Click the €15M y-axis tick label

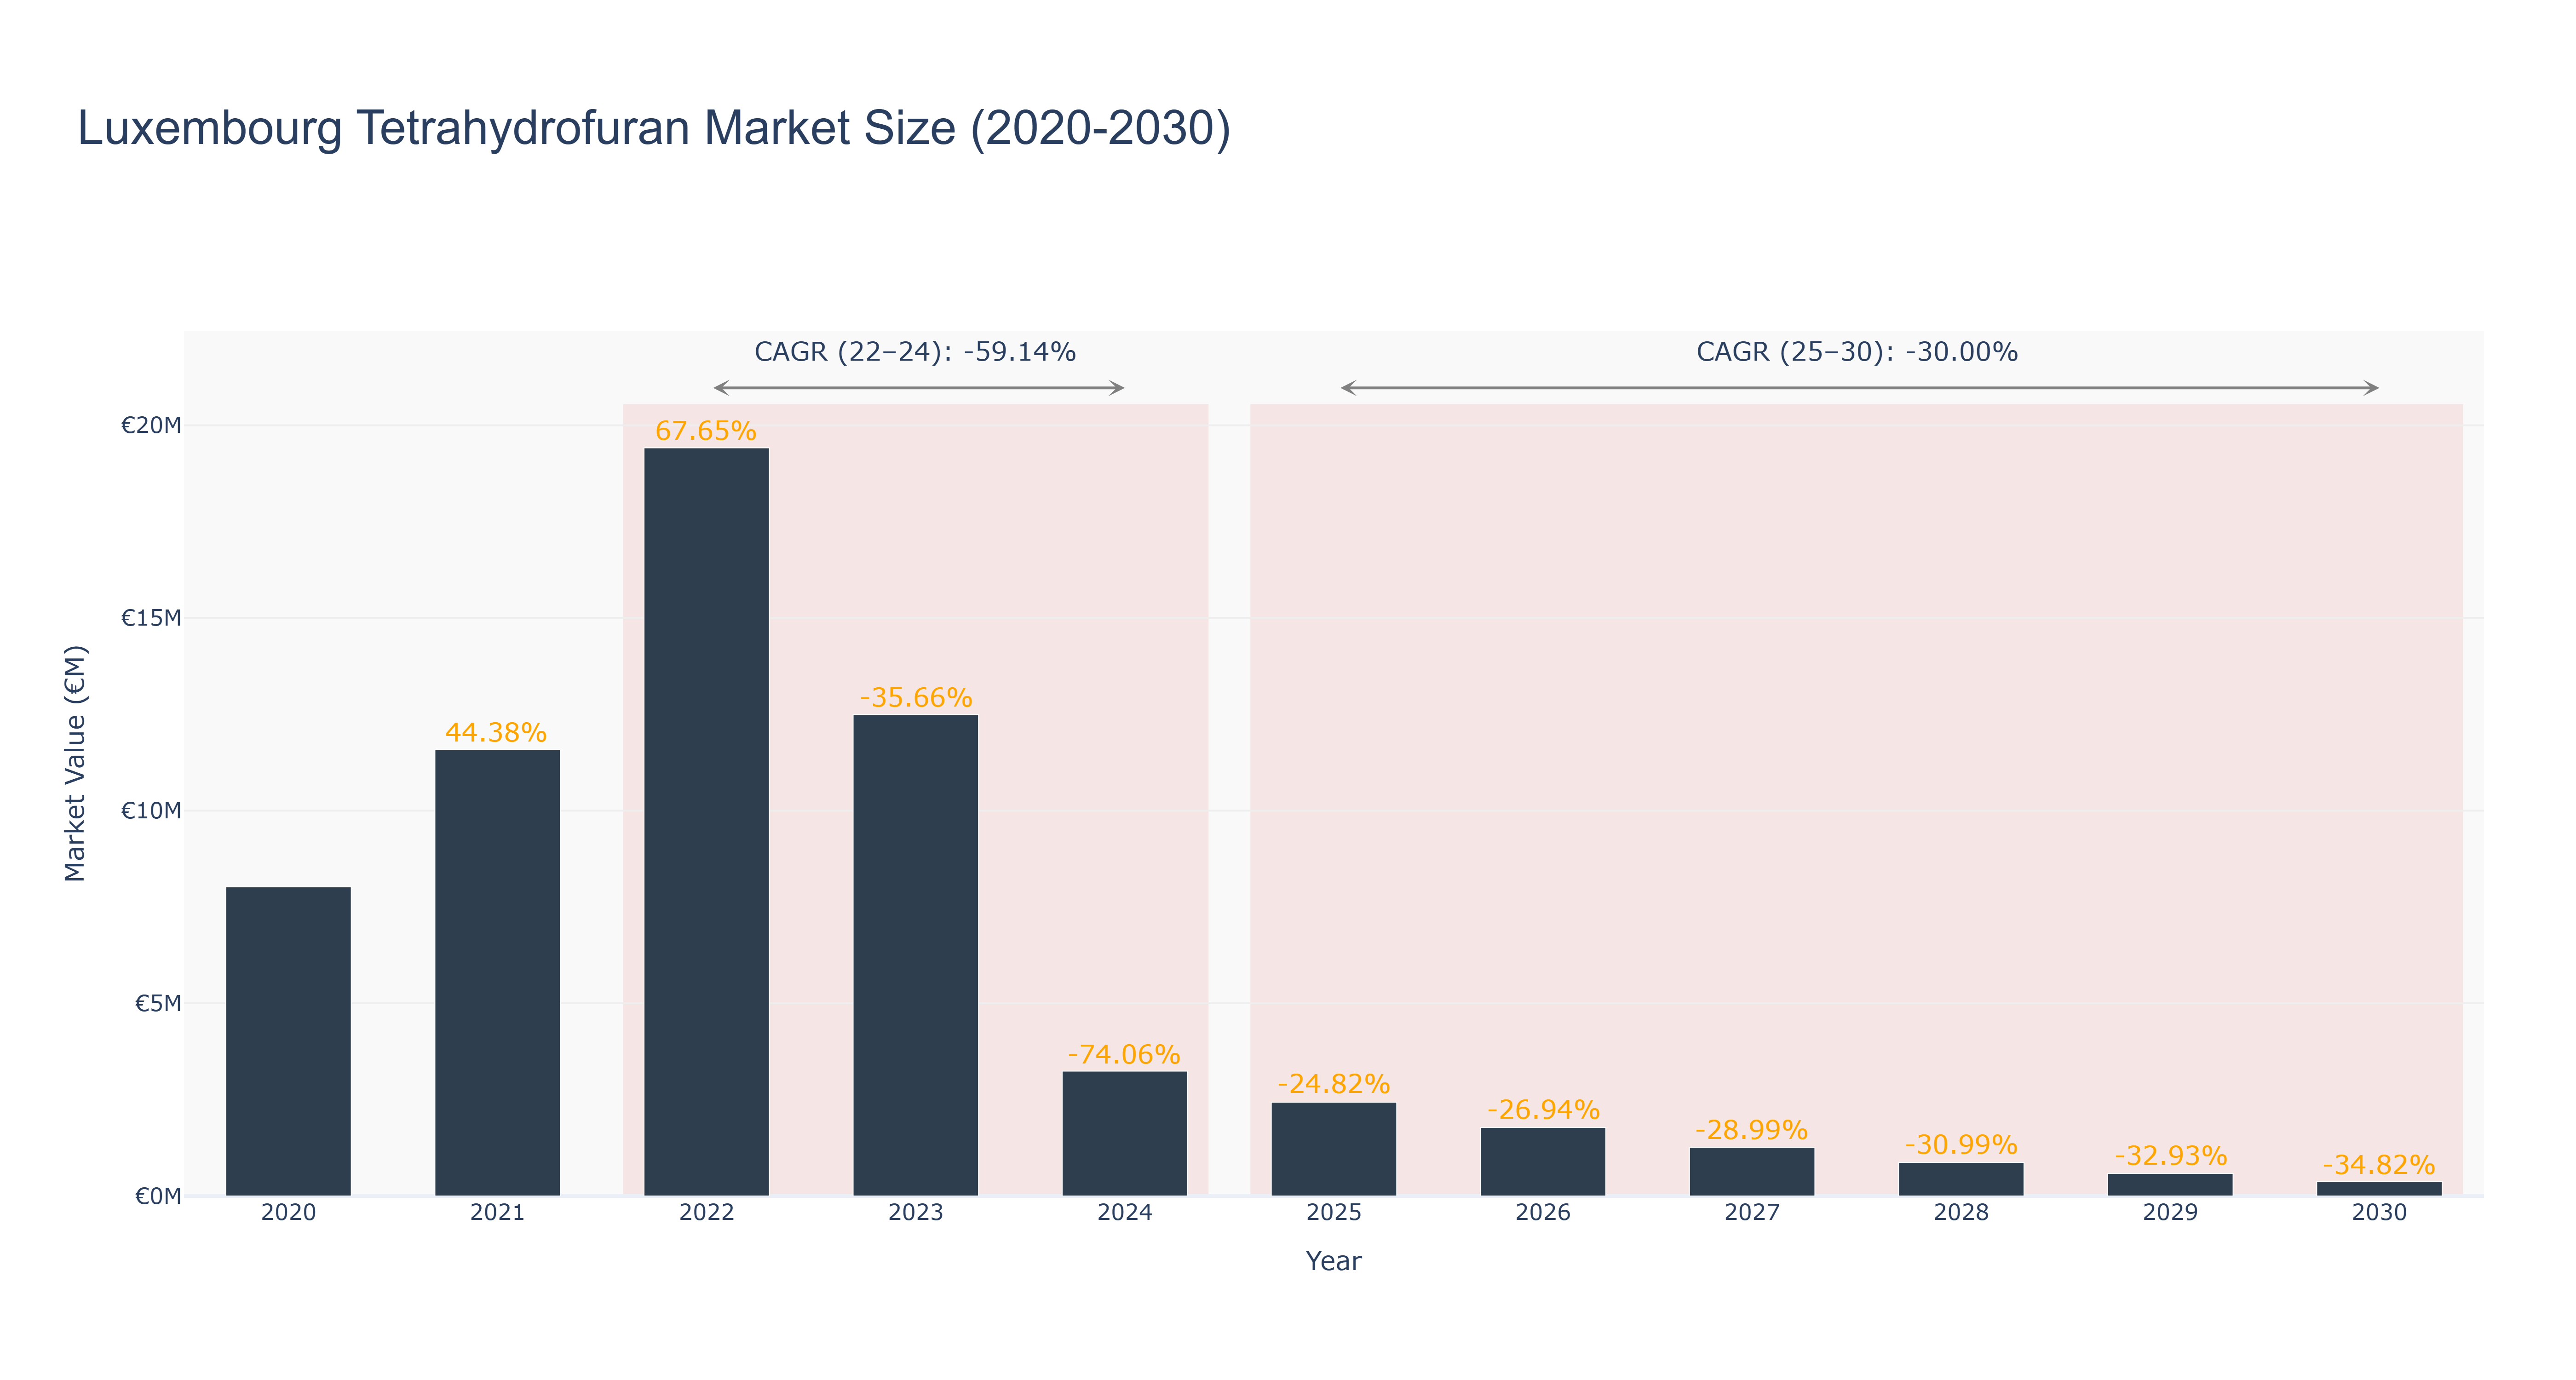tap(151, 618)
